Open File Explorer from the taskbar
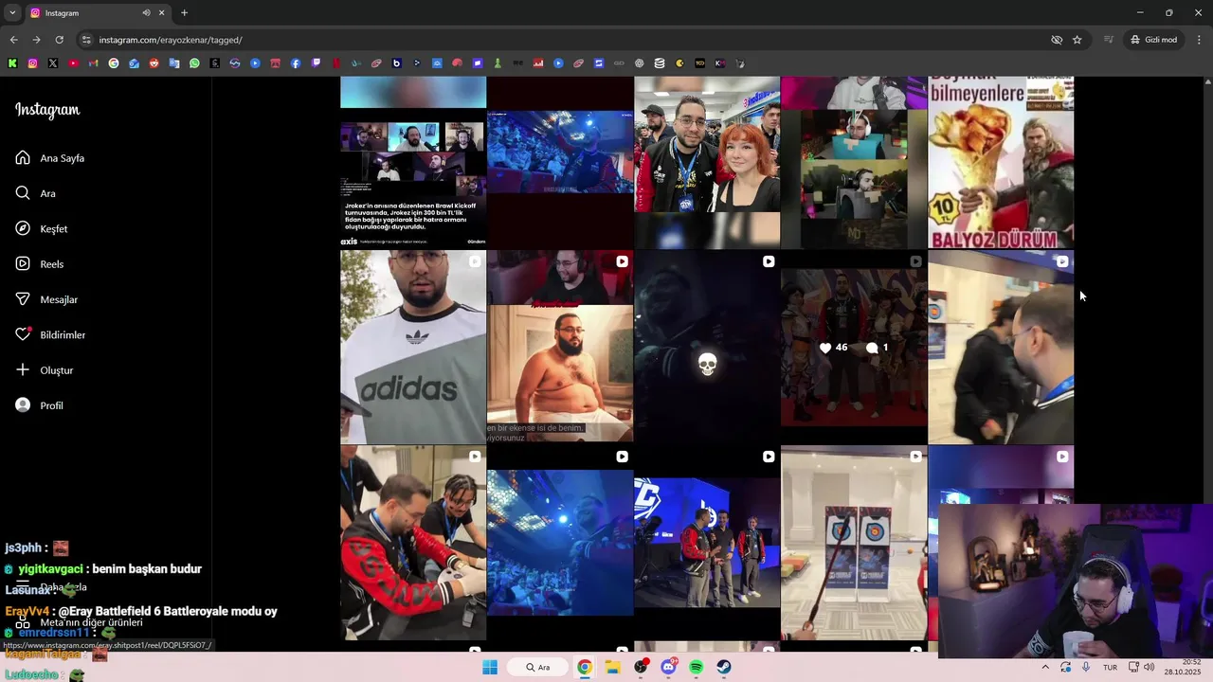Viewport: 1213px width, 682px height. [612, 667]
